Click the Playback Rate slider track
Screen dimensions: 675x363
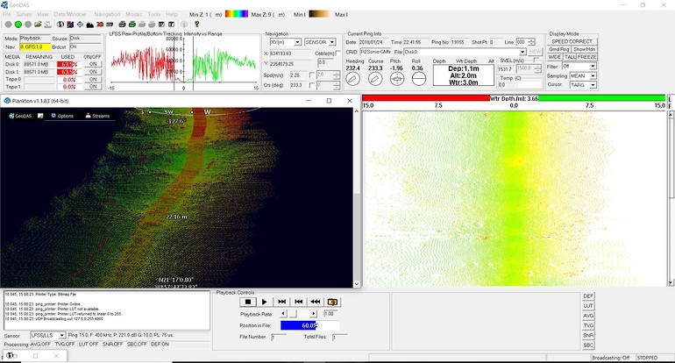[x=298, y=314]
